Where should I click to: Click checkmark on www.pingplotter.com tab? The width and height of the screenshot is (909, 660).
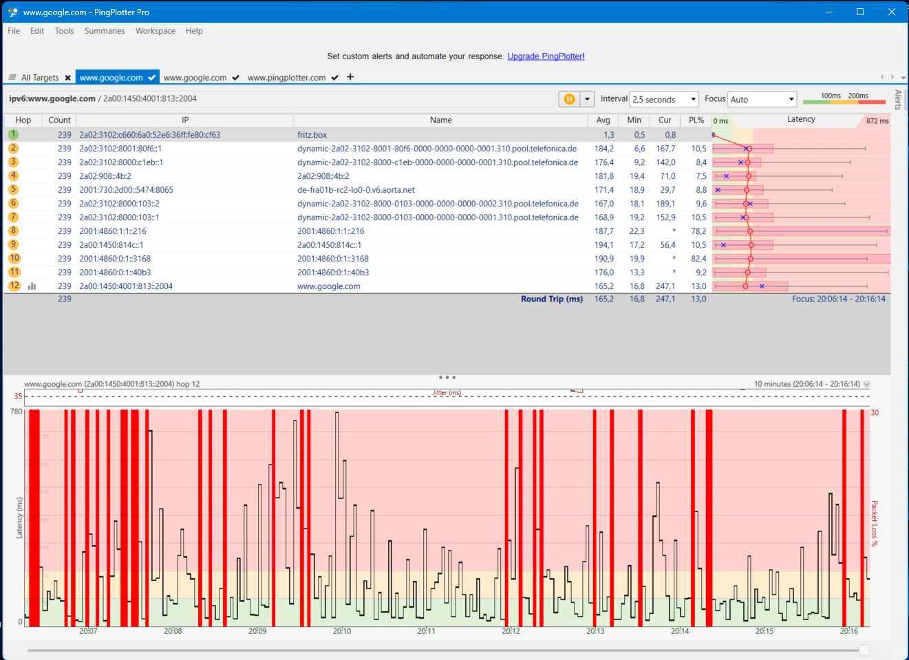pyautogui.click(x=334, y=78)
